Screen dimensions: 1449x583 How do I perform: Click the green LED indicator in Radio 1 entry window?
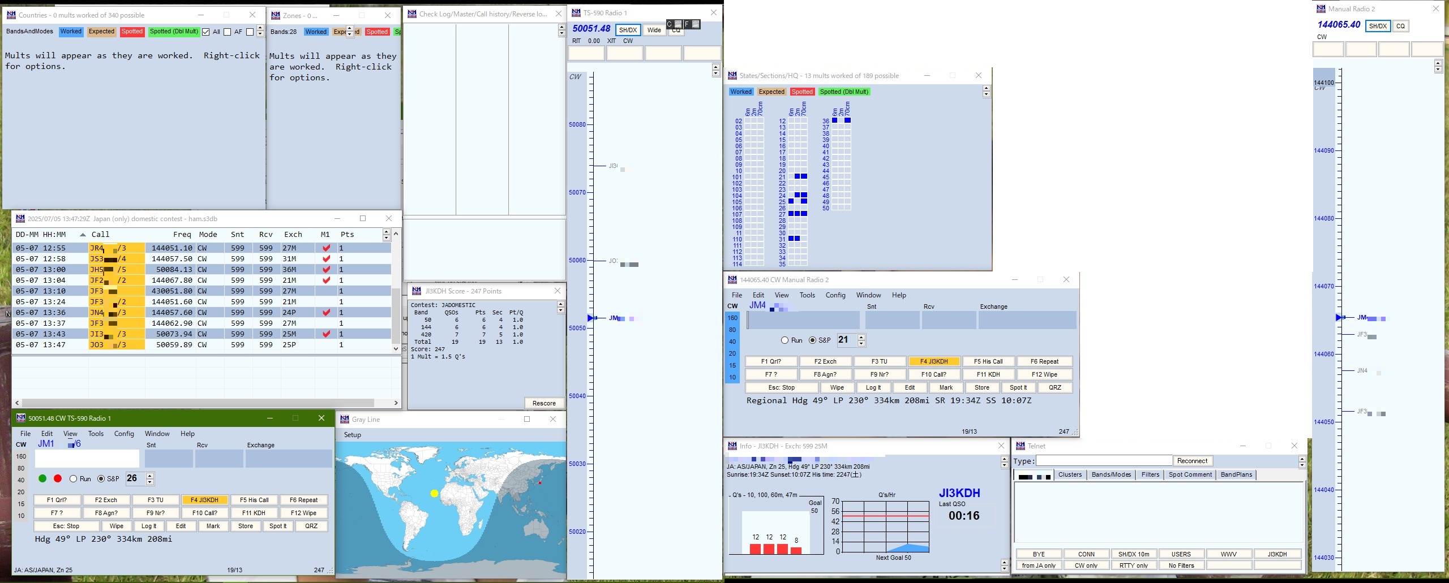tap(42, 478)
